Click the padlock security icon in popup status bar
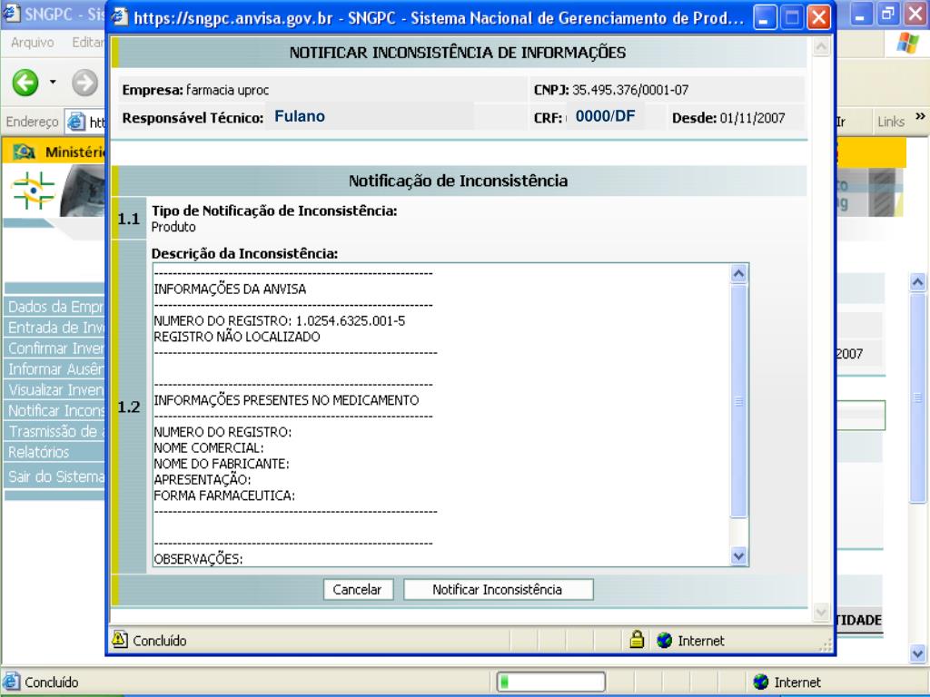 (x=637, y=640)
